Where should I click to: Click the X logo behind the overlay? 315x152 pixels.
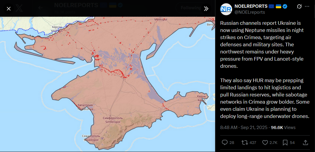coord(19,8)
